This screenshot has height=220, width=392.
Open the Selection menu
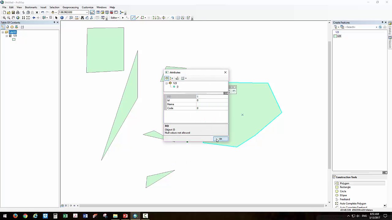(54, 7)
